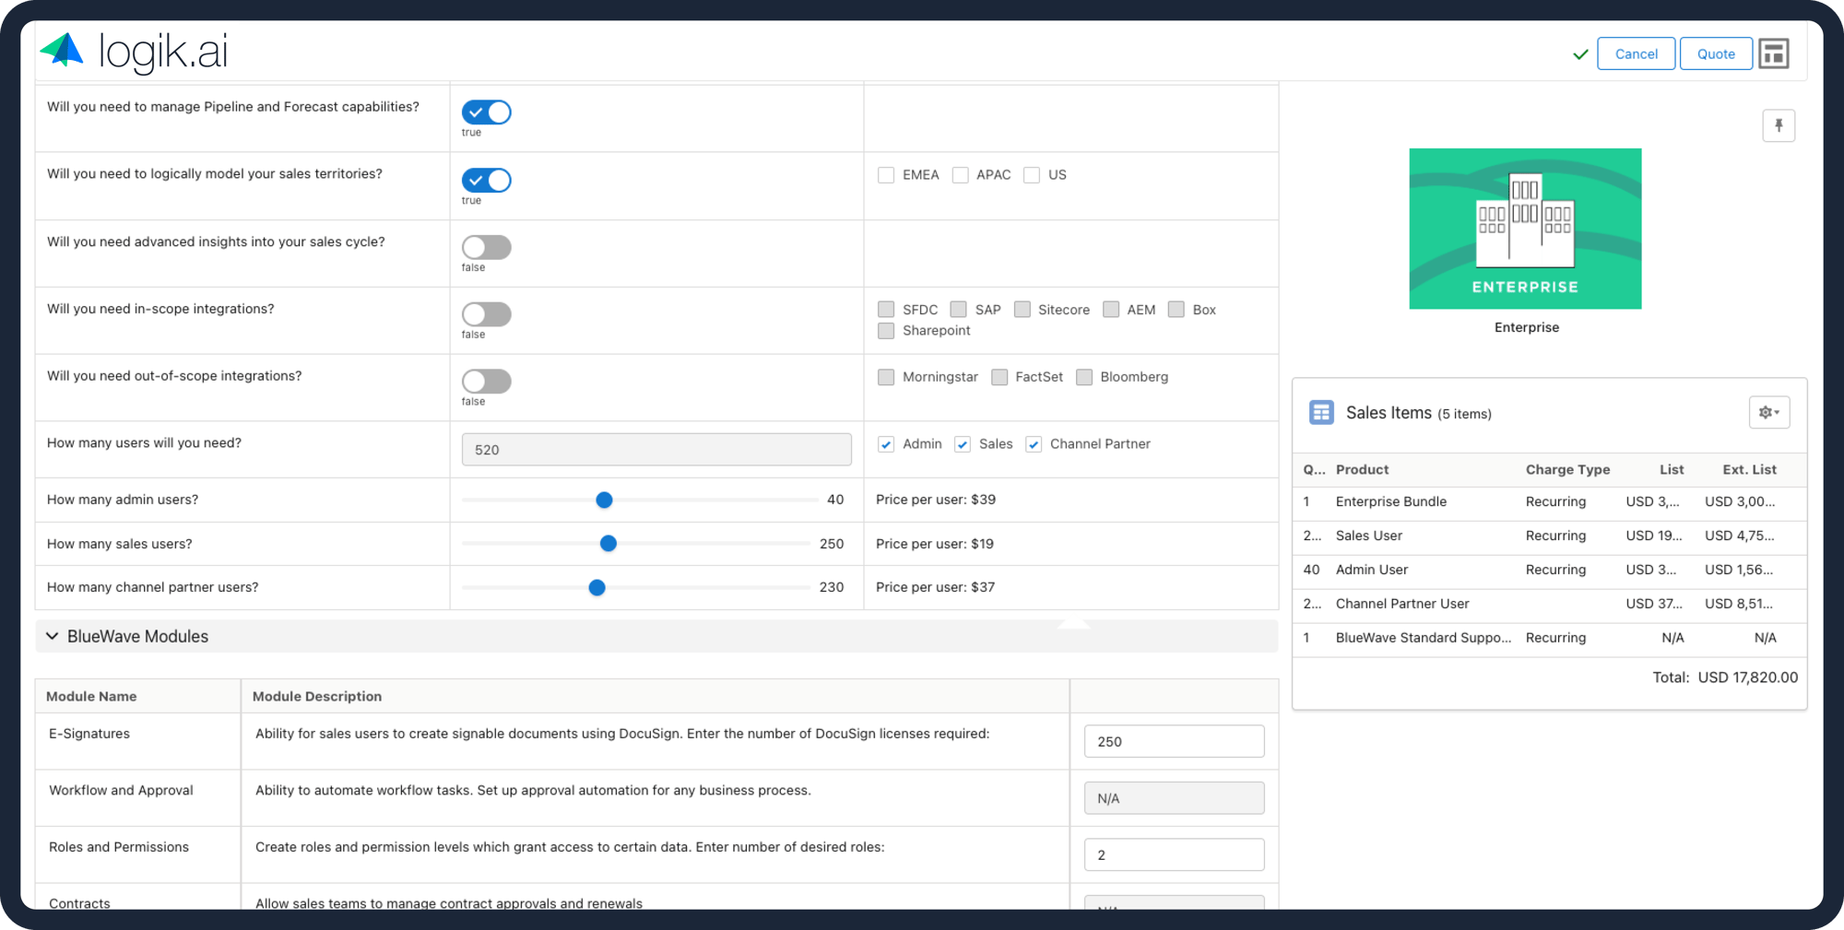The width and height of the screenshot is (1844, 930).
Task: Click the Charge Type column header
Action: [x=1567, y=469]
